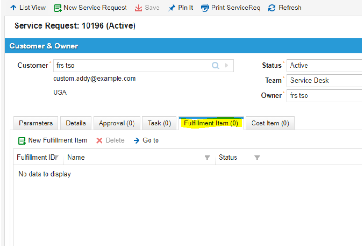Click the blue Go to arrow icon

(136, 140)
